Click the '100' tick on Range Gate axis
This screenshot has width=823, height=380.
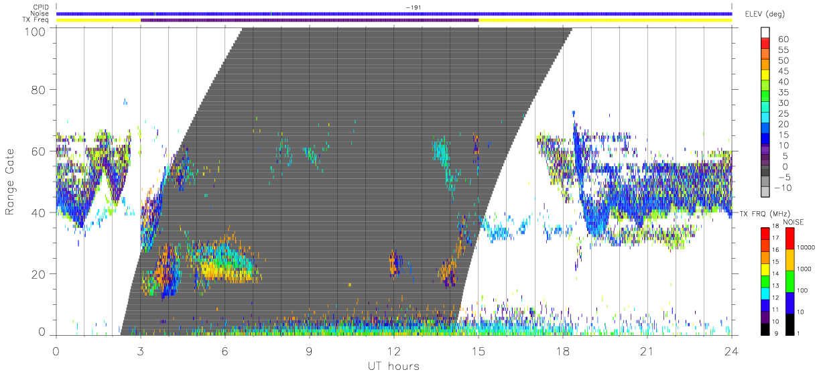(x=36, y=31)
